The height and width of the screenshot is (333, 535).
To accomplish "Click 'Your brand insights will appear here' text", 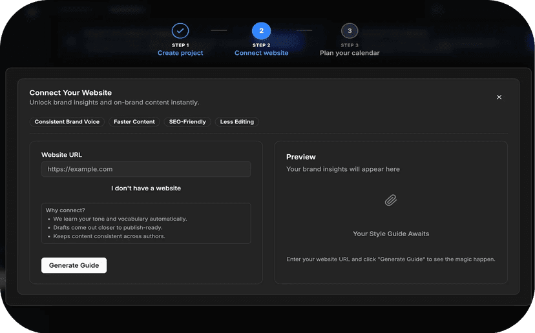I will pyautogui.click(x=343, y=169).
